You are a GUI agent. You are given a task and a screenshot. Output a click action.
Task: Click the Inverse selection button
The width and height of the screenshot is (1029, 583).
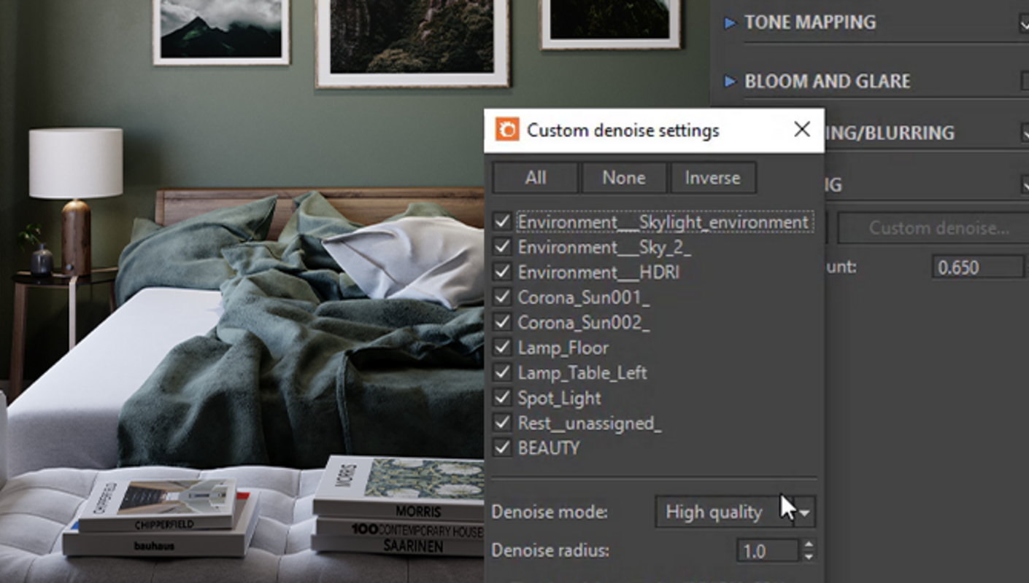[x=712, y=178]
